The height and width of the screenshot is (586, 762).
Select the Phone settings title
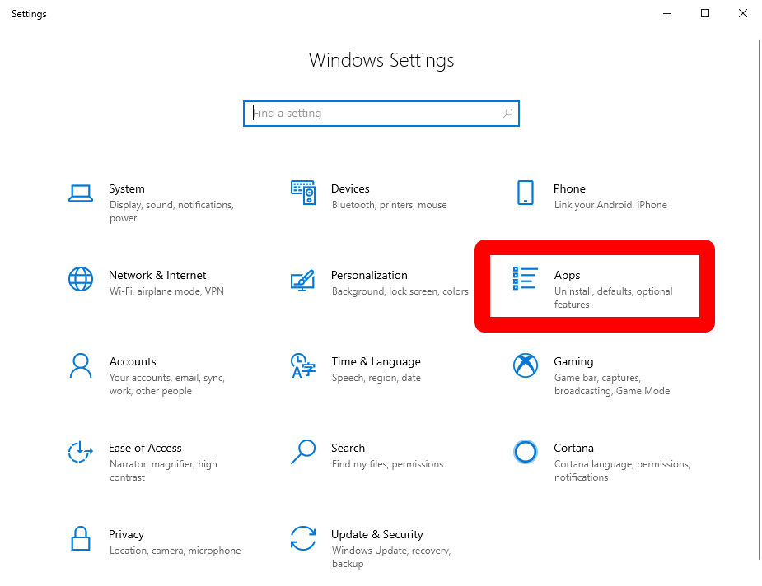pyautogui.click(x=569, y=188)
